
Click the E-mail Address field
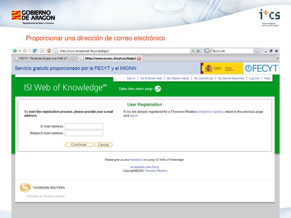[x=84, y=126]
